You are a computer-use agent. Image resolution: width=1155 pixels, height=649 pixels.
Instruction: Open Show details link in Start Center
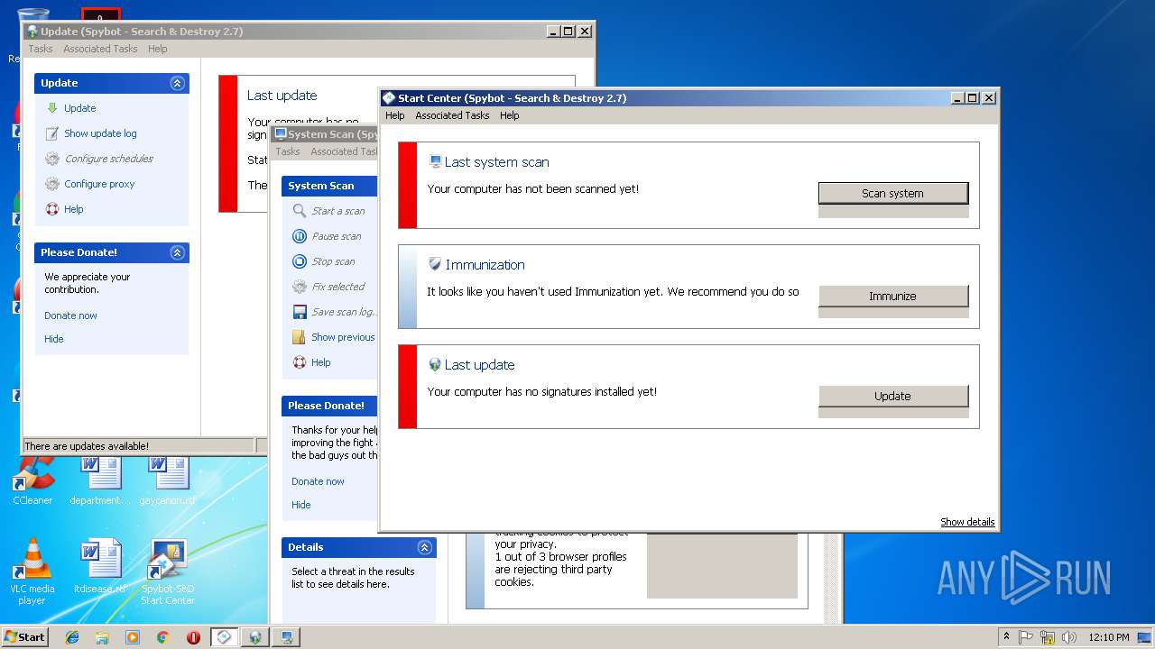[967, 522]
